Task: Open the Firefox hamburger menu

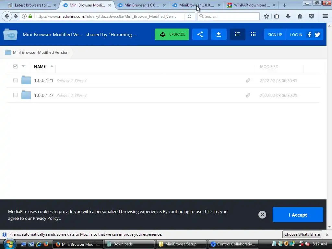Action: point(325,16)
